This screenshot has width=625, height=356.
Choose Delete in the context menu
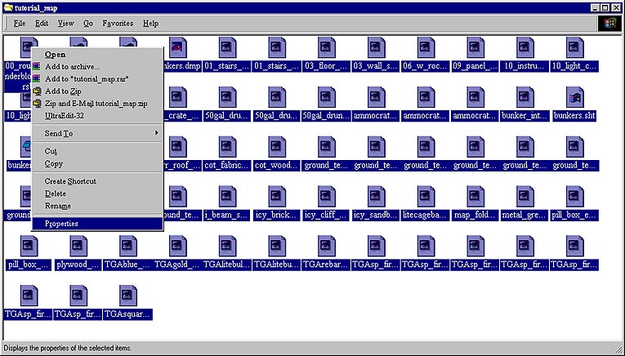tap(56, 194)
